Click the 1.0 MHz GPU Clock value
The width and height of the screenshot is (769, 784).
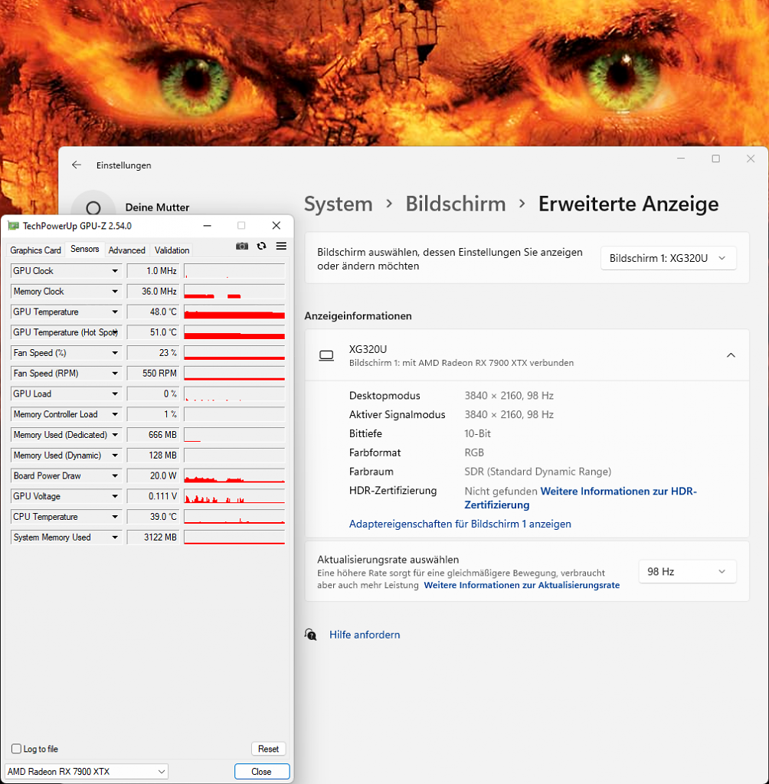tap(153, 271)
